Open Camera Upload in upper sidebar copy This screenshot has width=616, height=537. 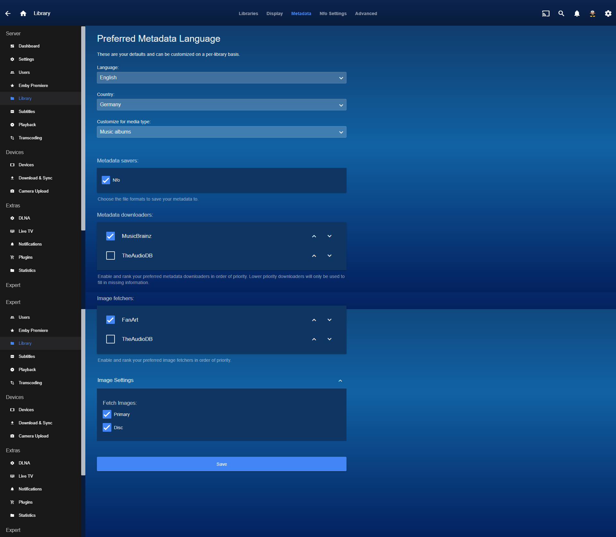coord(40,191)
